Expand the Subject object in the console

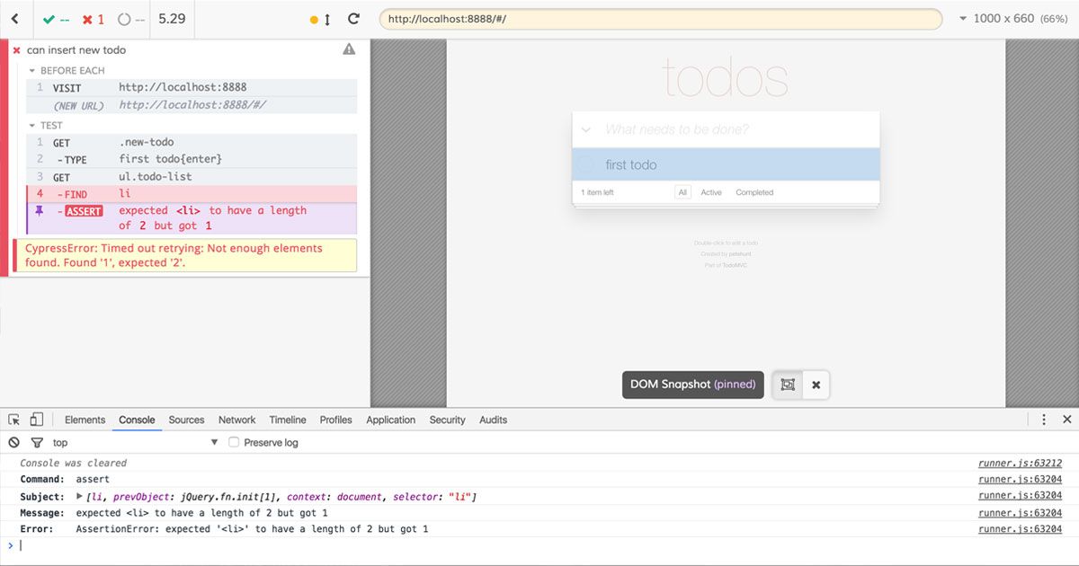coord(80,497)
